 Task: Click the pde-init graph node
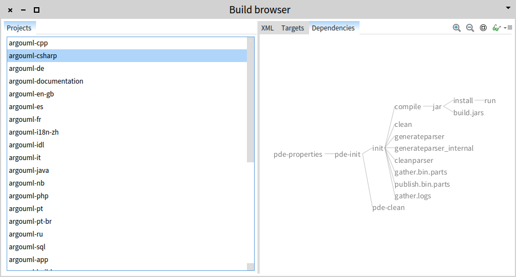(347, 155)
